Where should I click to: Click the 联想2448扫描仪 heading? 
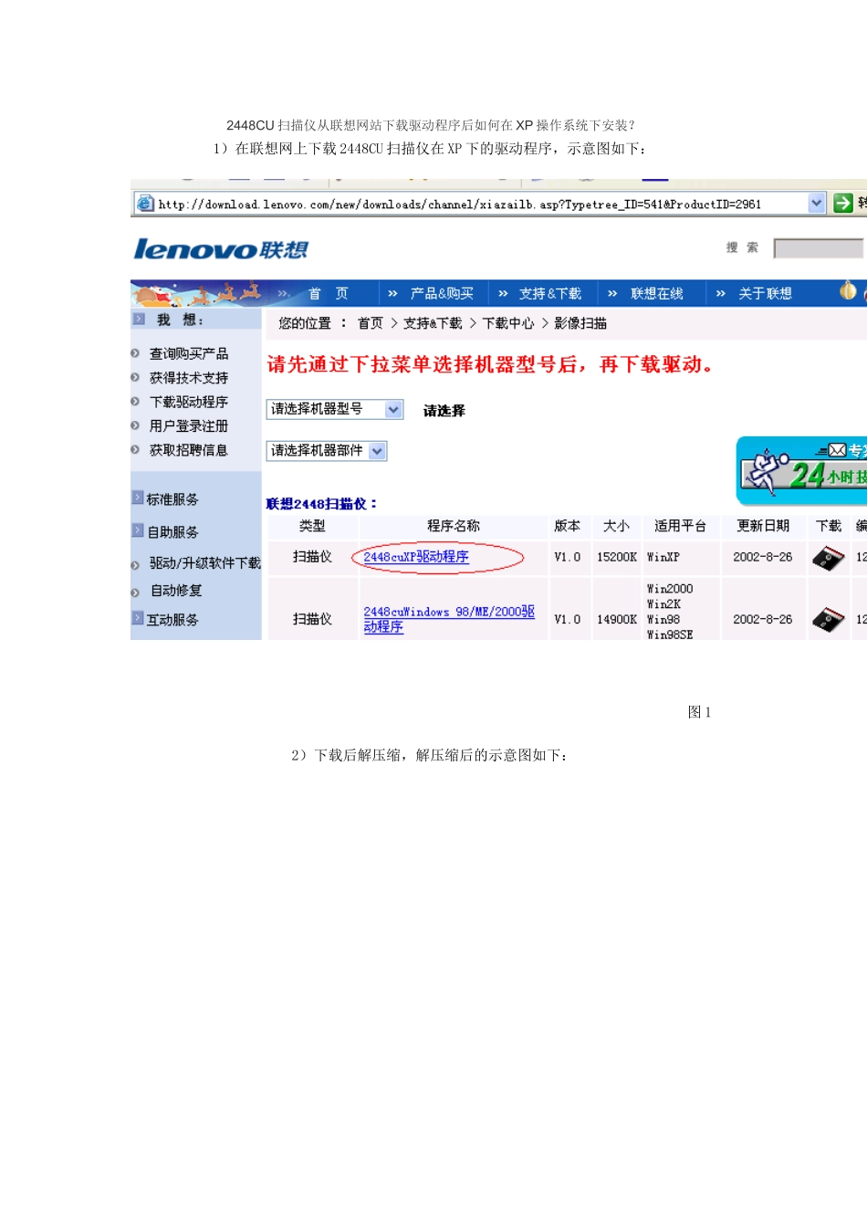pos(321,504)
